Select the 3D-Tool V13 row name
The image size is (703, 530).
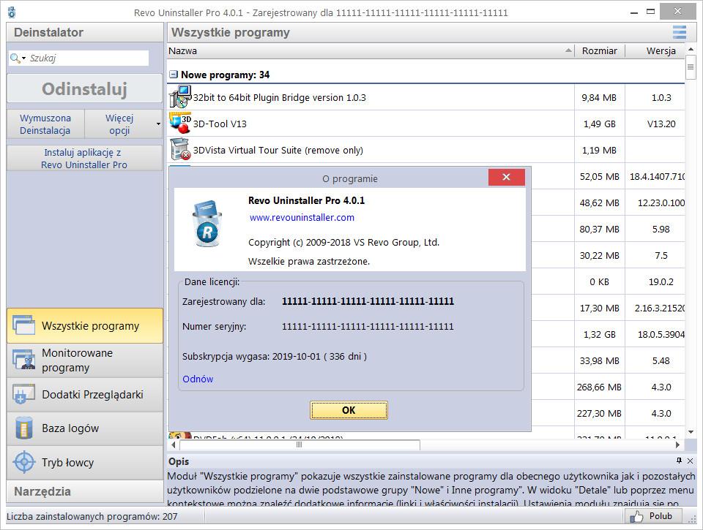point(220,124)
